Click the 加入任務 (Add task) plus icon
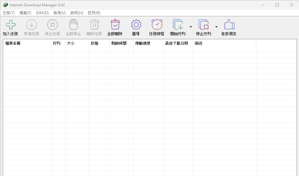Screen dimensions: 299x176 [10, 25]
